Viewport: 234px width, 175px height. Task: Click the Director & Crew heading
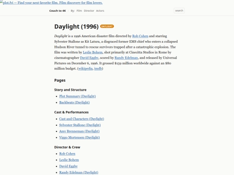[67, 147]
